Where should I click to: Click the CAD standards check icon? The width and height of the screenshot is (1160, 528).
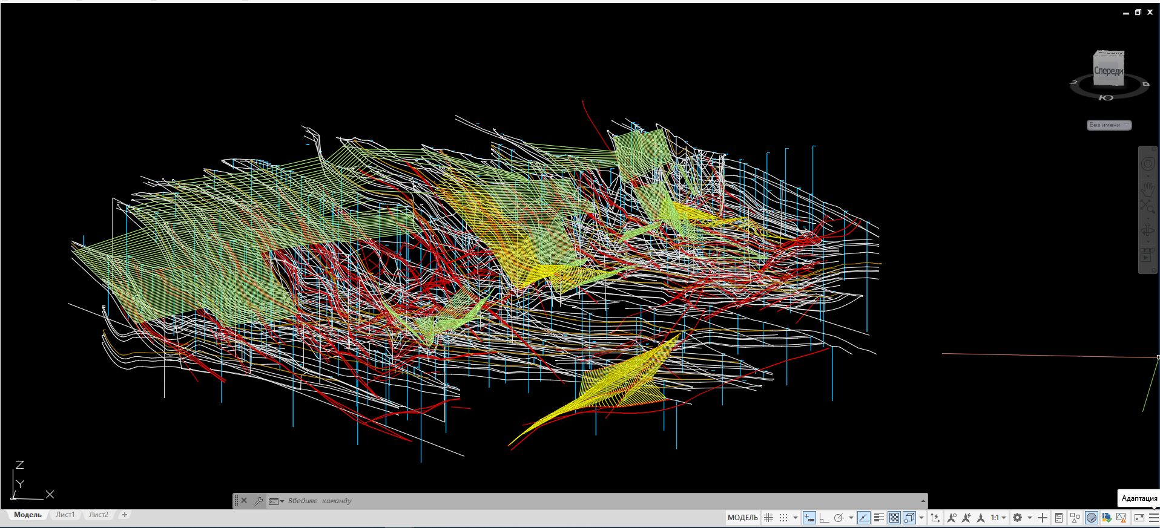[x=1107, y=518]
